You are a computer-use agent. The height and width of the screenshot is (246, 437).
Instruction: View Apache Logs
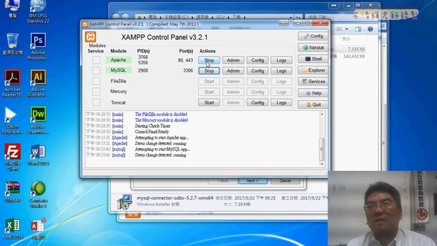pyautogui.click(x=281, y=60)
